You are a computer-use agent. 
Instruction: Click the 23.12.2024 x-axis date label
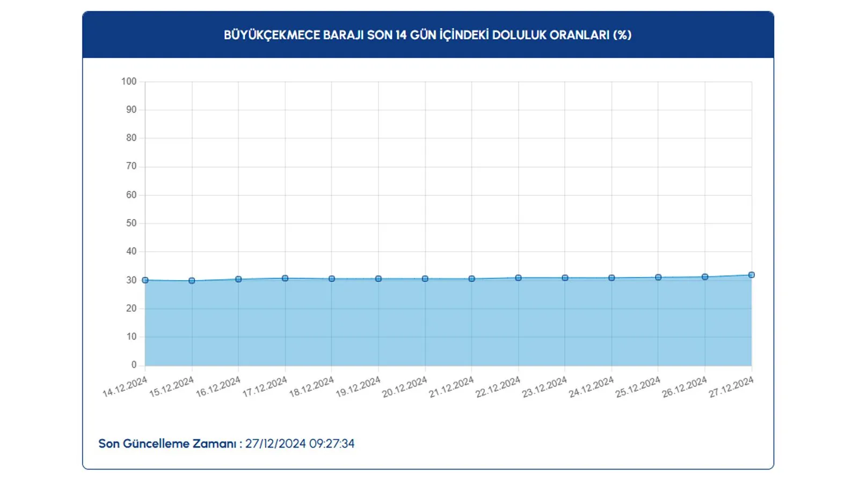click(544, 387)
